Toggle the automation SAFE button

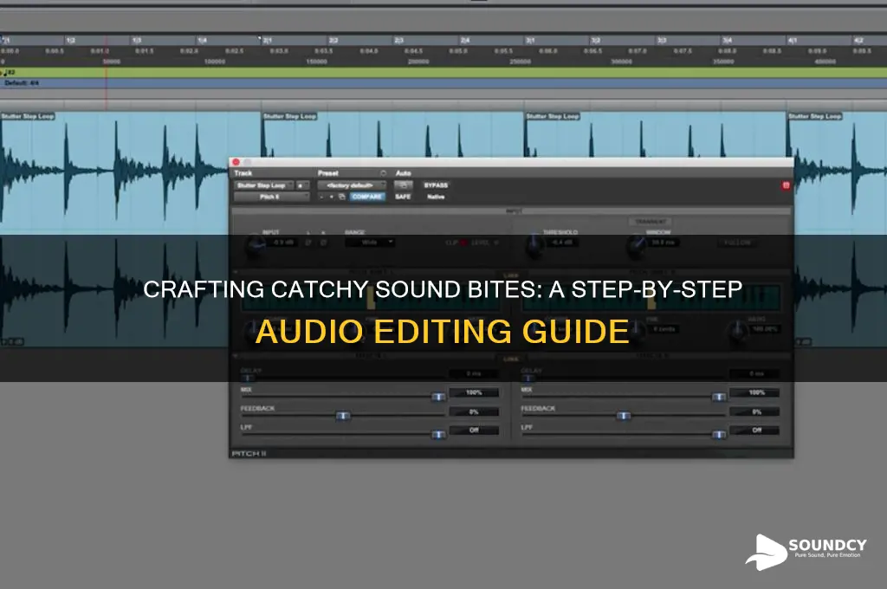click(x=403, y=197)
